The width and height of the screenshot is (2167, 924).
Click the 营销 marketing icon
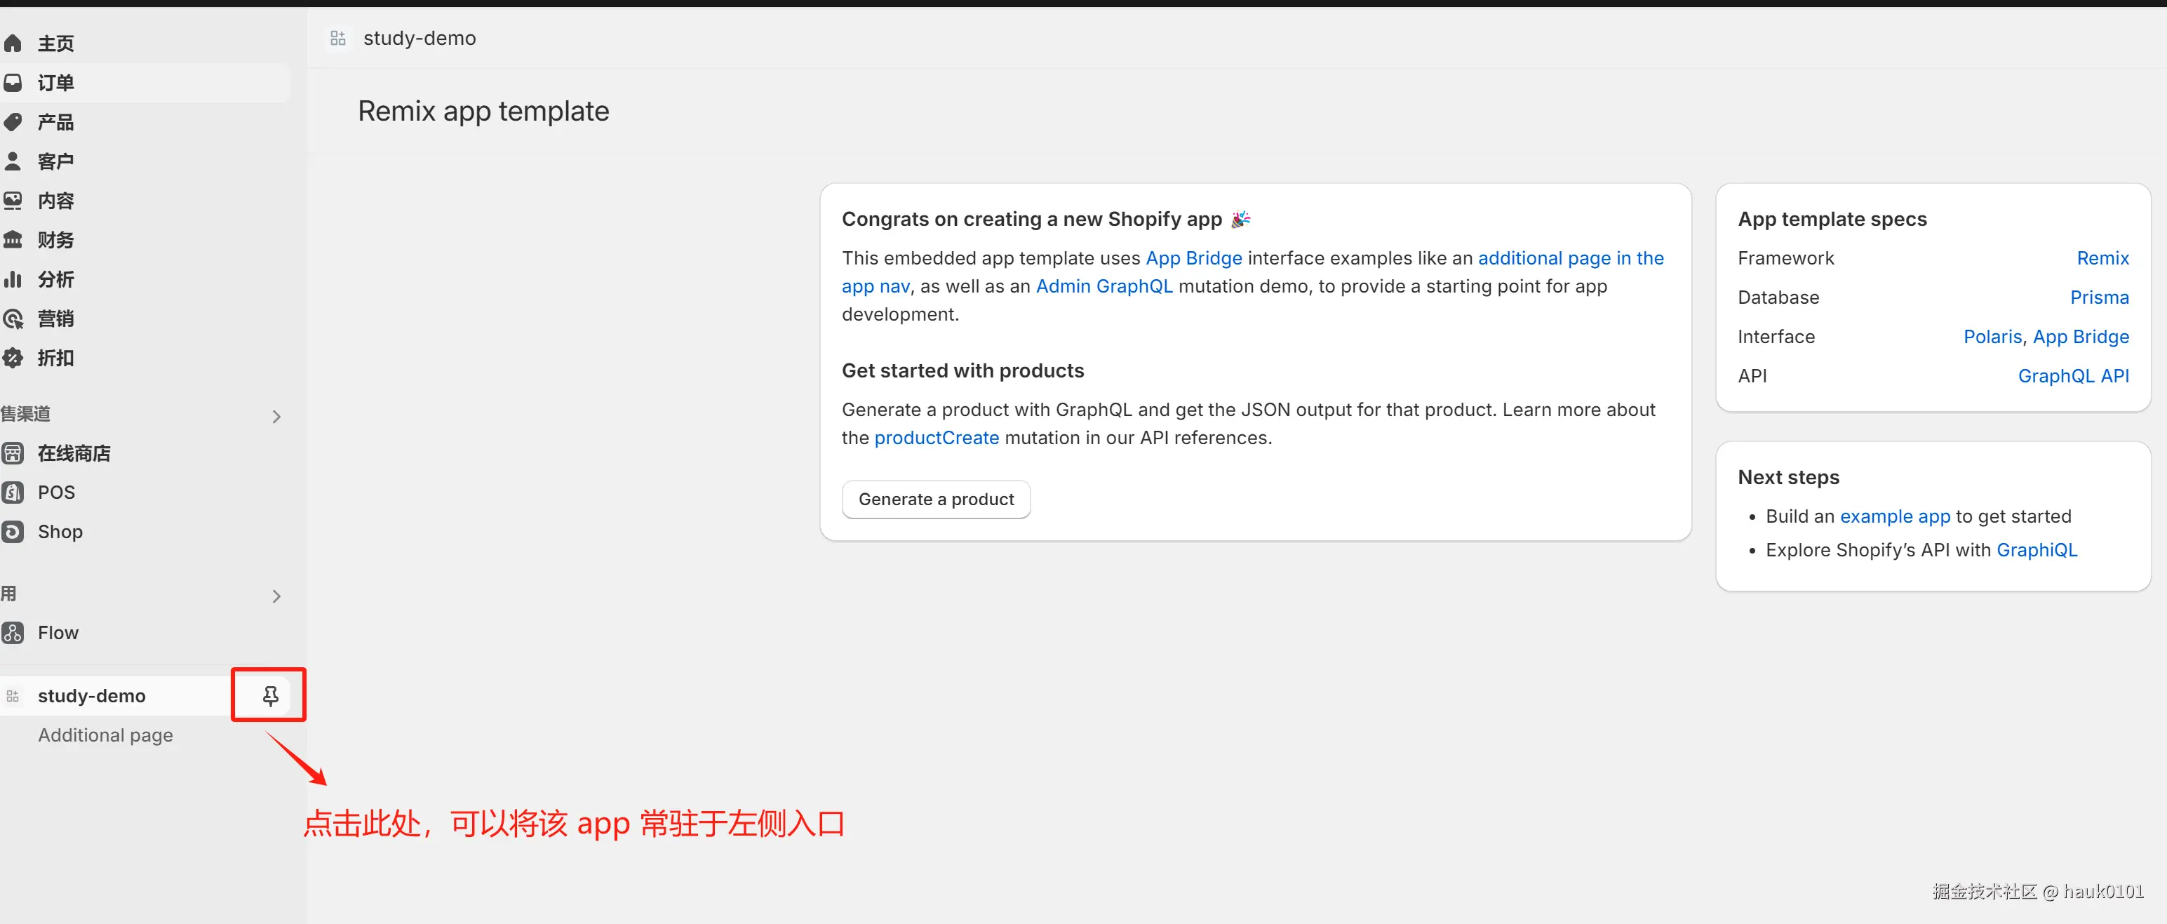(13, 318)
